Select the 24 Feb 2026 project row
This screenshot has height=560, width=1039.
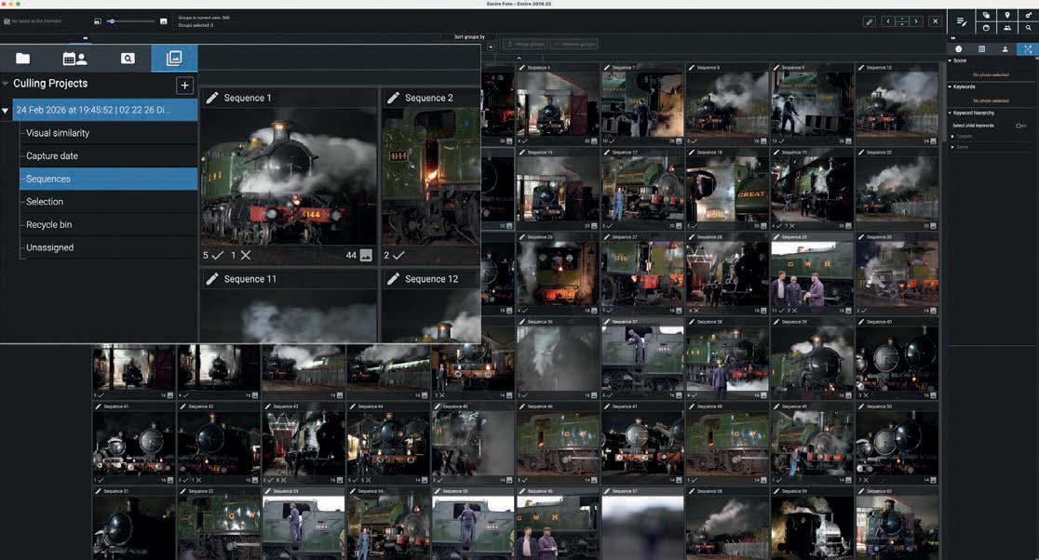click(x=104, y=110)
